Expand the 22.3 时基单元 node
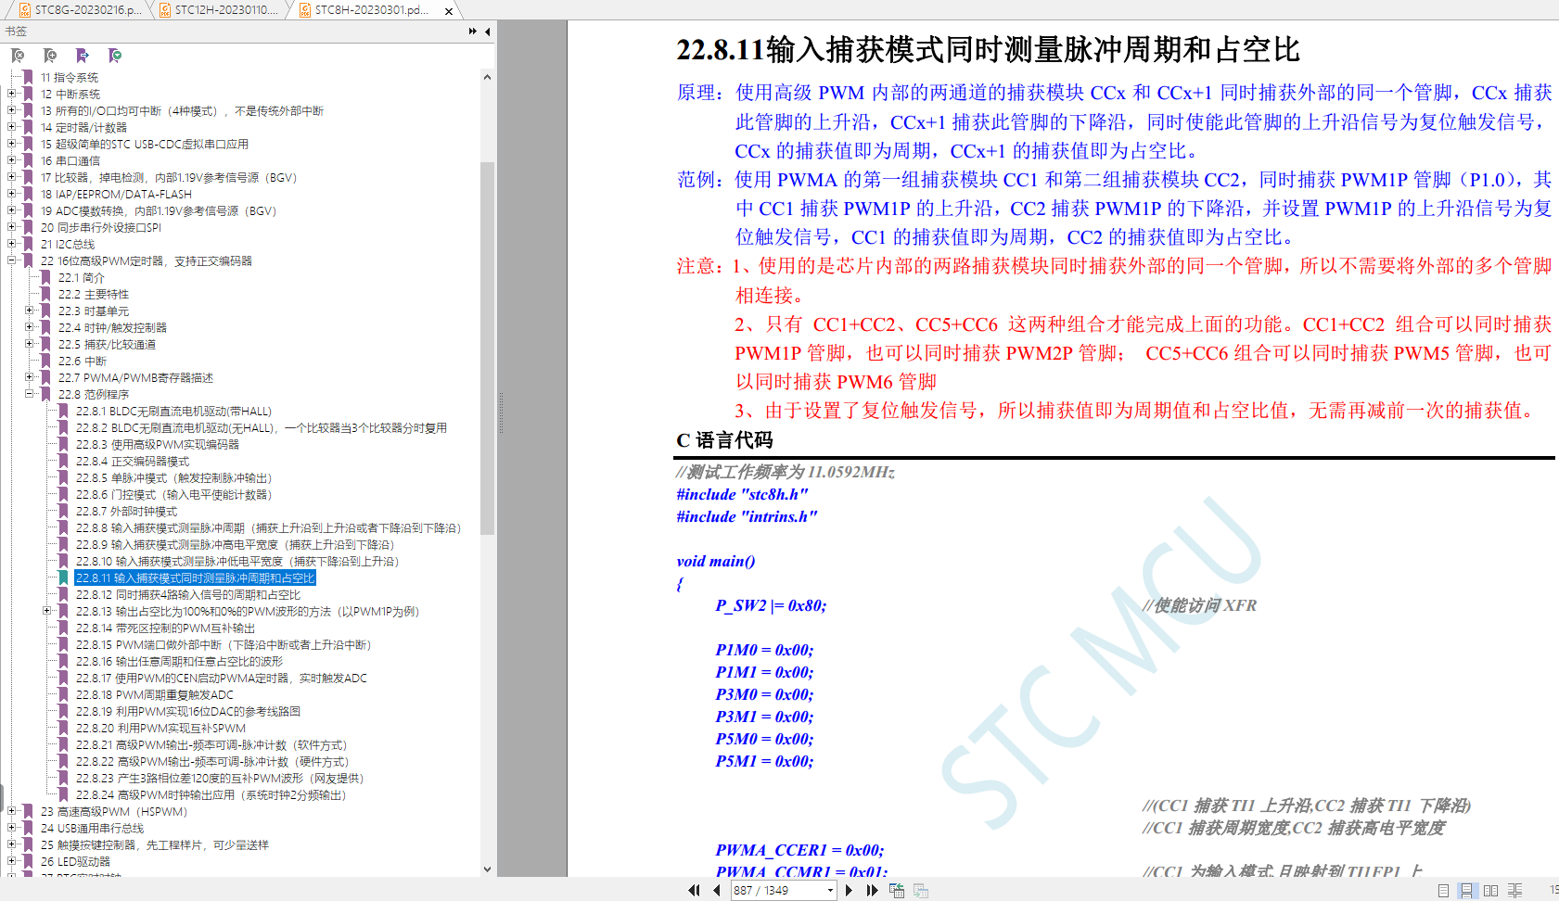The width and height of the screenshot is (1559, 901). [x=29, y=311]
